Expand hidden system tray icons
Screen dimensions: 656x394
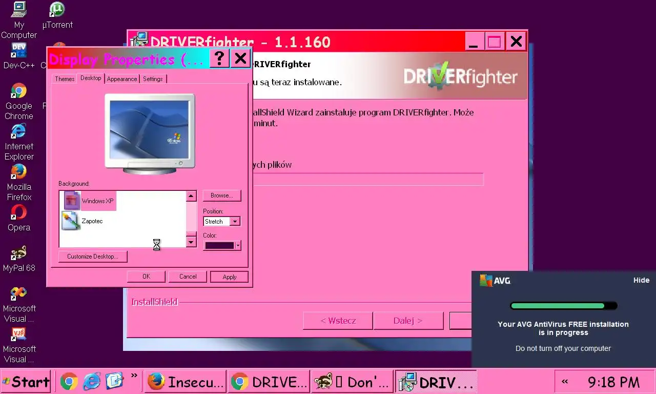(565, 382)
